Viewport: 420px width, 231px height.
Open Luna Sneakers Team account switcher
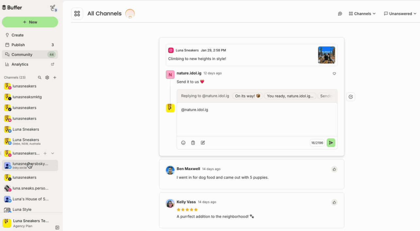(x=26, y=223)
